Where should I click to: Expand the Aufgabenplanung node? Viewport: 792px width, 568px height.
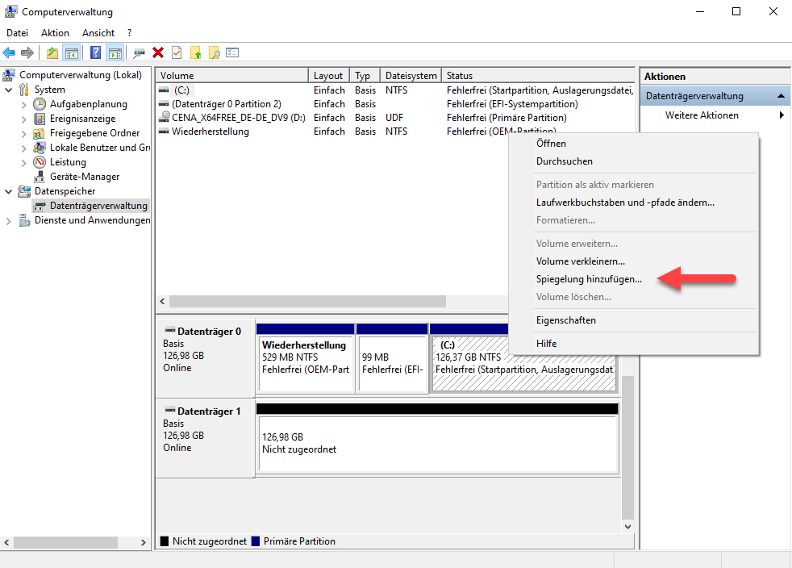coord(23,104)
